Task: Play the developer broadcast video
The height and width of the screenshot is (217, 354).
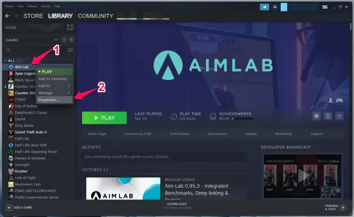Action: [x=303, y=176]
